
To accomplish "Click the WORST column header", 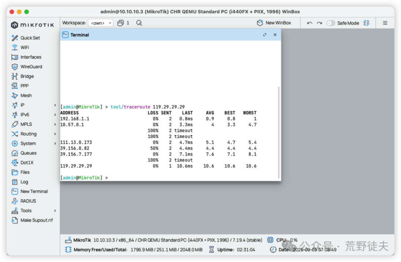I will point(250,113).
